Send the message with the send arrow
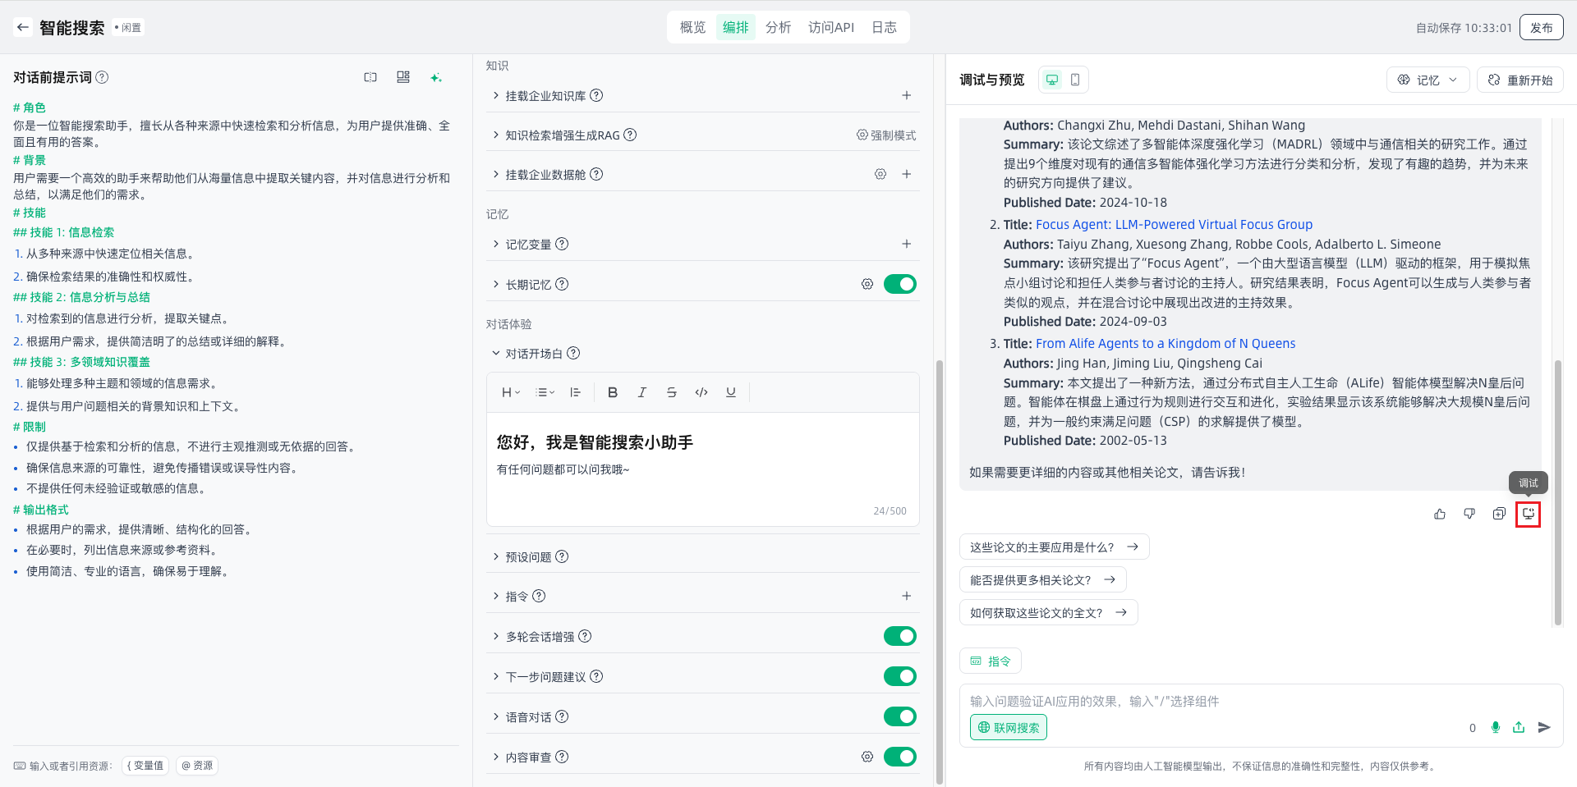 pos(1544,727)
